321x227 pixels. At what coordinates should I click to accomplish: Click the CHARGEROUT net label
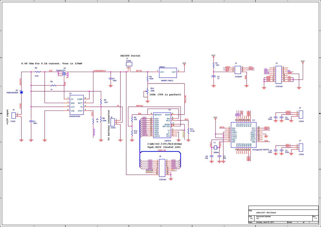click(100, 71)
